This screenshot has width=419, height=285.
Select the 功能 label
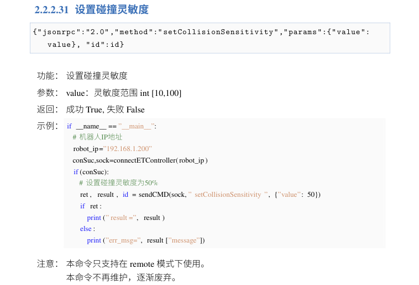[x=48, y=76]
